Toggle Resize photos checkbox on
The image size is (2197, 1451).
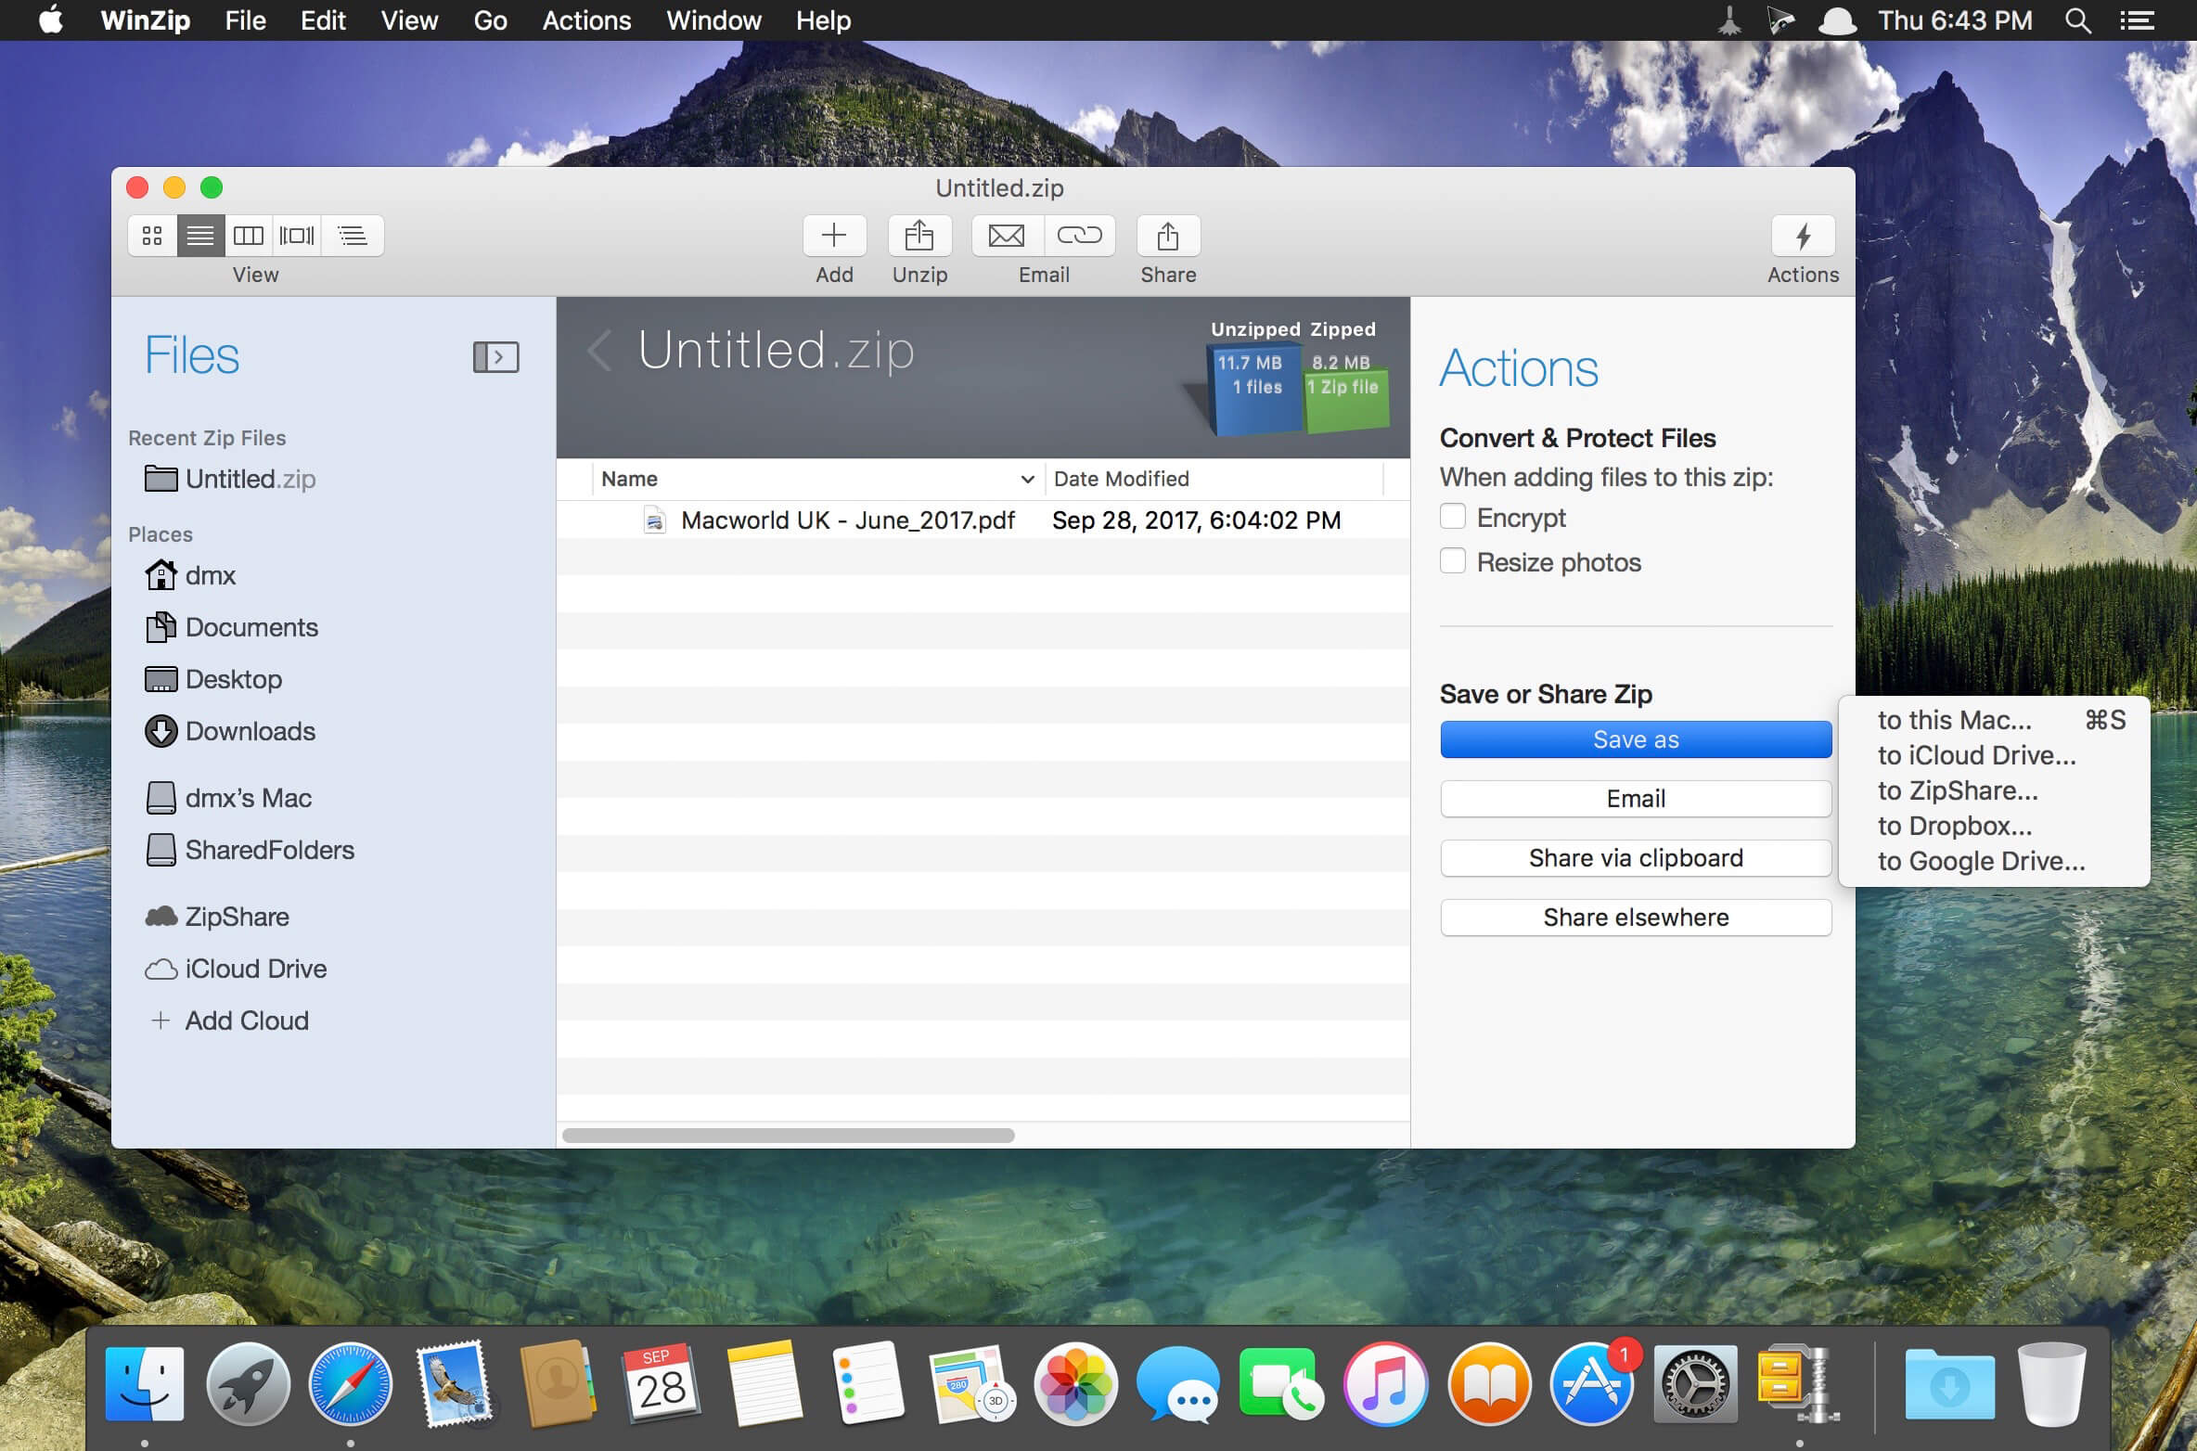1452,562
